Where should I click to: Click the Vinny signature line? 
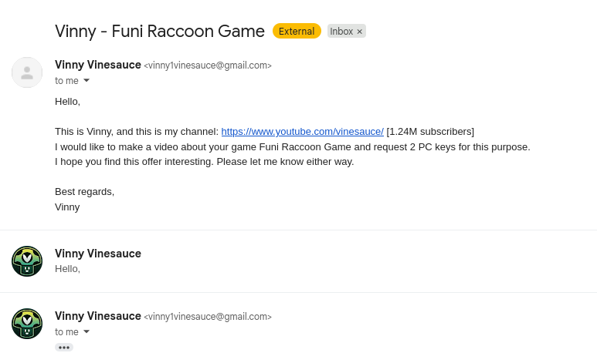67,207
